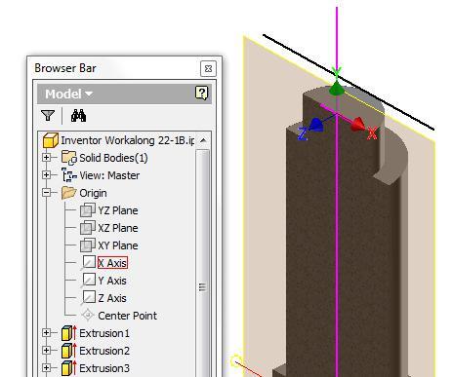This screenshot has width=453, height=377.
Task: Click the magenta vertical axis line
Action: (x=337, y=227)
